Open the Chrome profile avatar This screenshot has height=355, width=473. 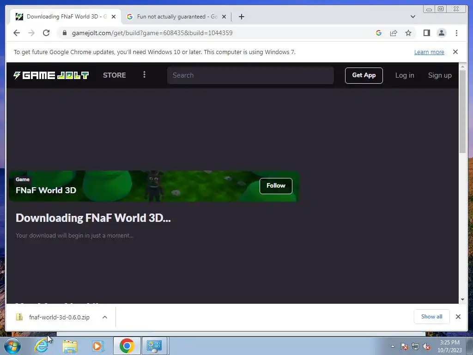pos(441,33)
